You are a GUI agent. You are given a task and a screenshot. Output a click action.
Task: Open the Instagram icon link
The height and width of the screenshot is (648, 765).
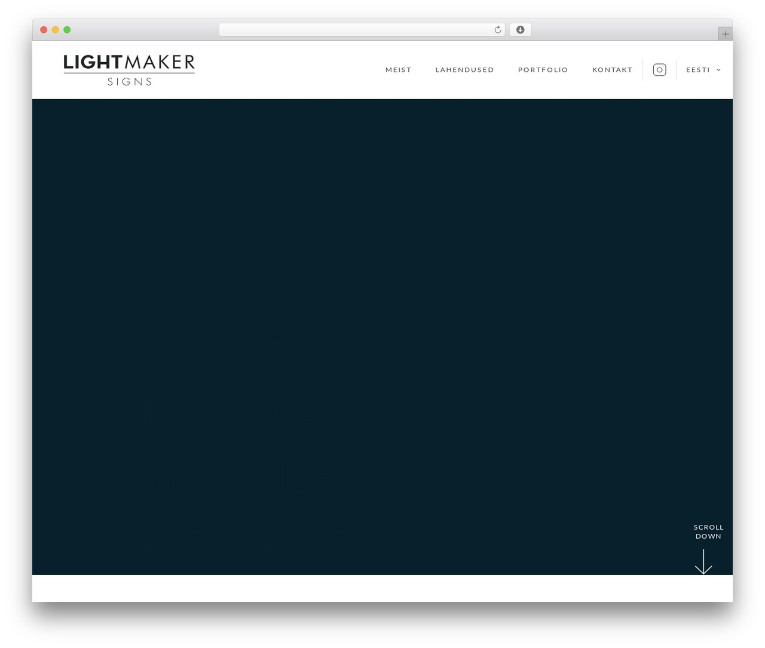[x=659, y=70]
